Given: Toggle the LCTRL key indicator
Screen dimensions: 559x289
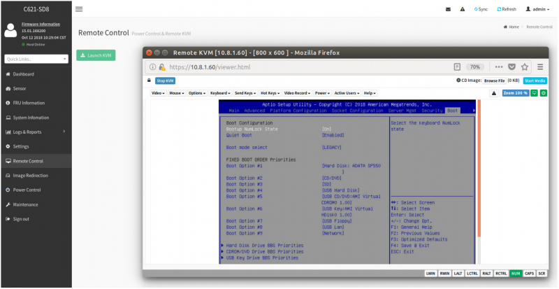Looking at the screenshot, I should pos(472,273).
